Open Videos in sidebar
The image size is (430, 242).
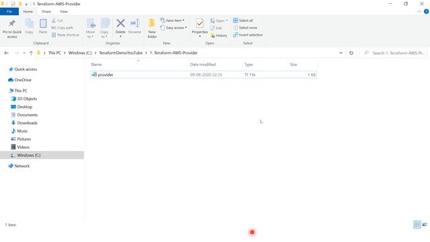[x=23, y=147]
